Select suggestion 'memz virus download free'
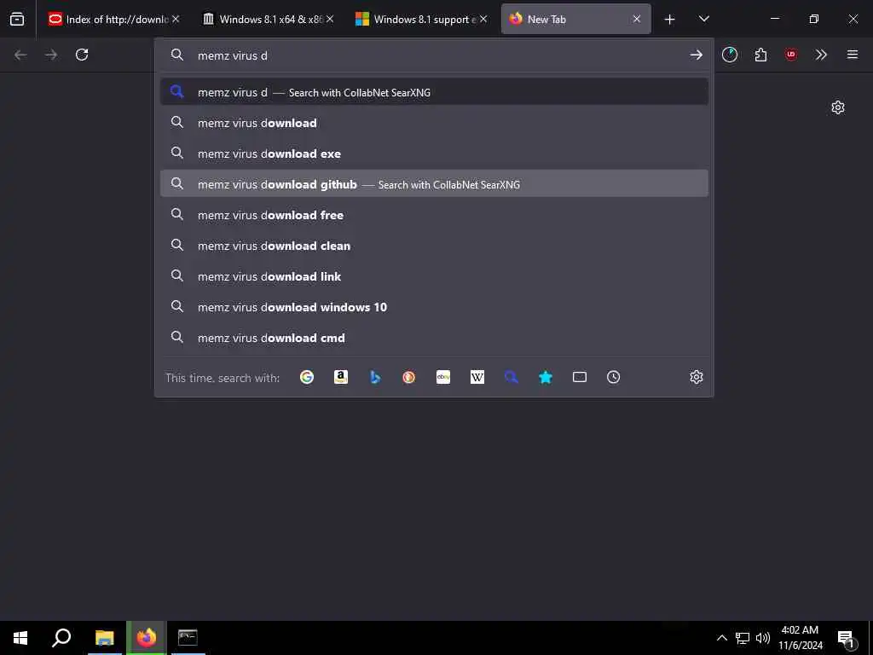 click(434, 214)
